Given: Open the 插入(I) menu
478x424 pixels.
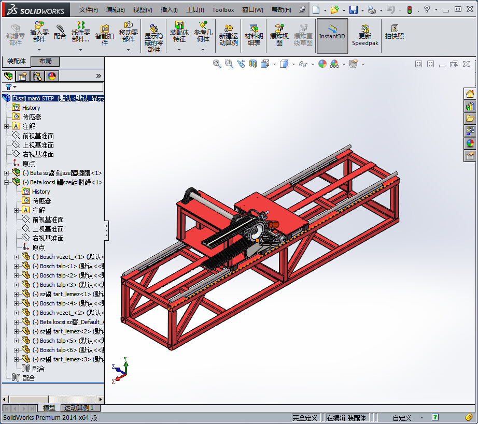Looking at the screenshot, I should 169,10.
